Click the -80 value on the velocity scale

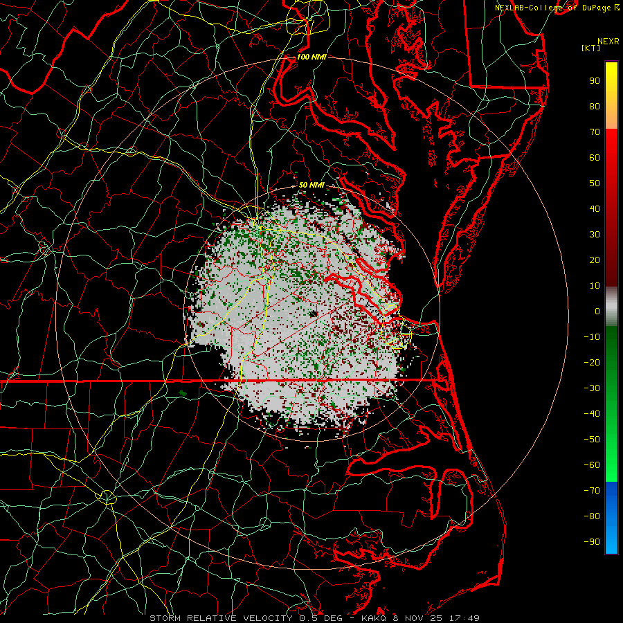click(x=592, y=516)
